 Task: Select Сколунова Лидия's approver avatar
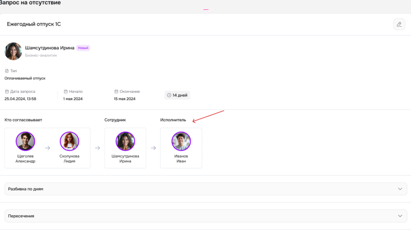click(69, 141)
